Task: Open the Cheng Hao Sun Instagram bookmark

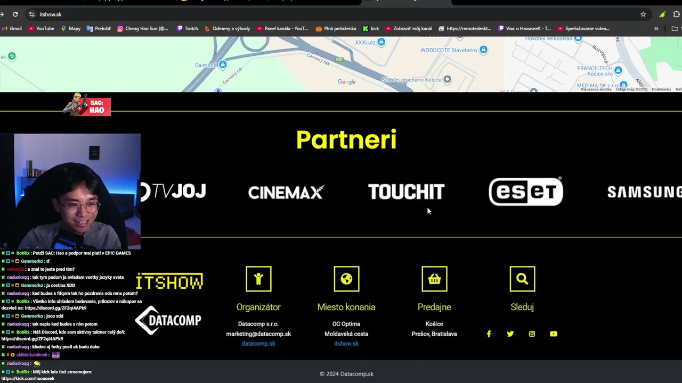Action: [x=143, y=29]
